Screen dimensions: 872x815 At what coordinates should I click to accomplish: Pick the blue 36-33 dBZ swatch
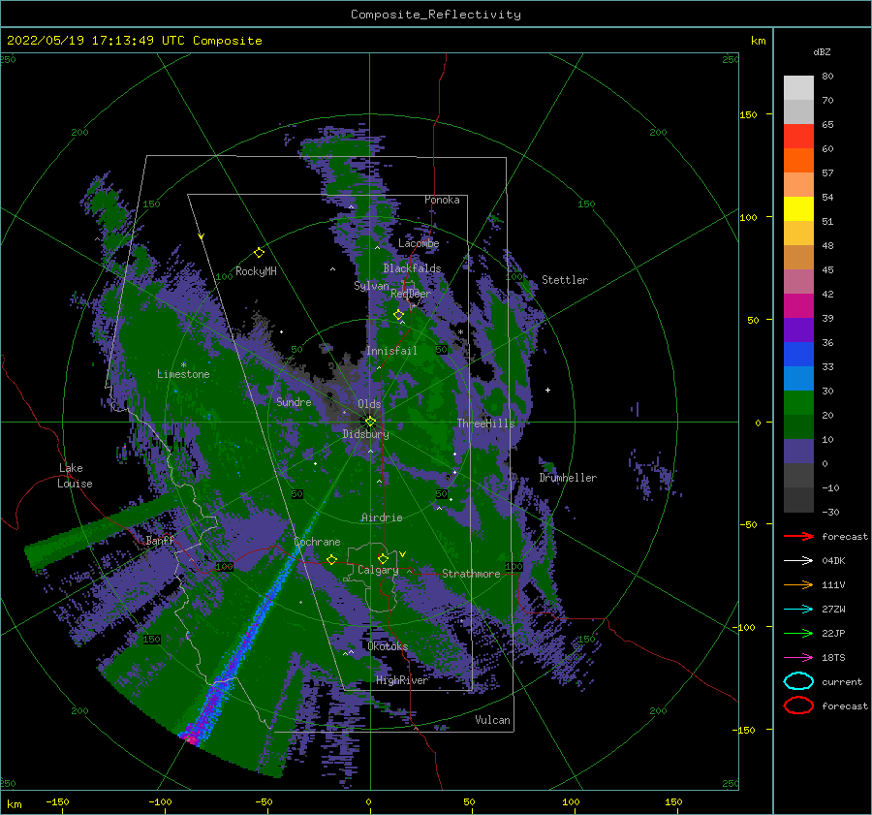pos(798,355)
